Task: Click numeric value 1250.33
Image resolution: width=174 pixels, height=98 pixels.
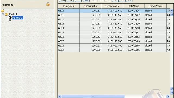Action: 90,32
